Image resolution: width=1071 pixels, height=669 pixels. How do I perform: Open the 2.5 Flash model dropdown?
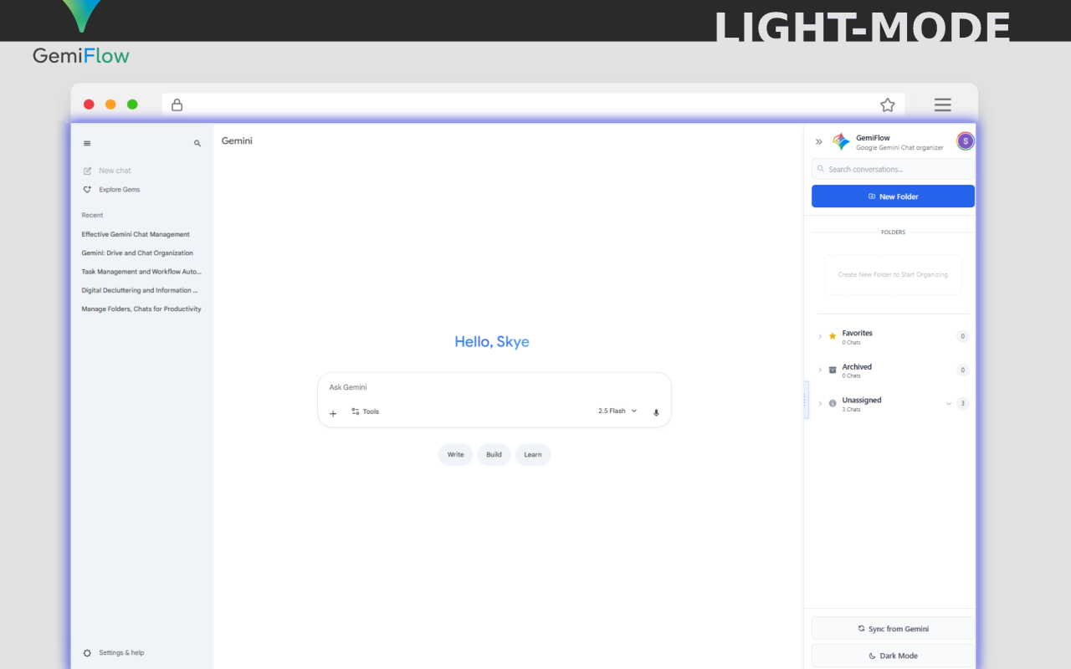(x=617, y=411)
